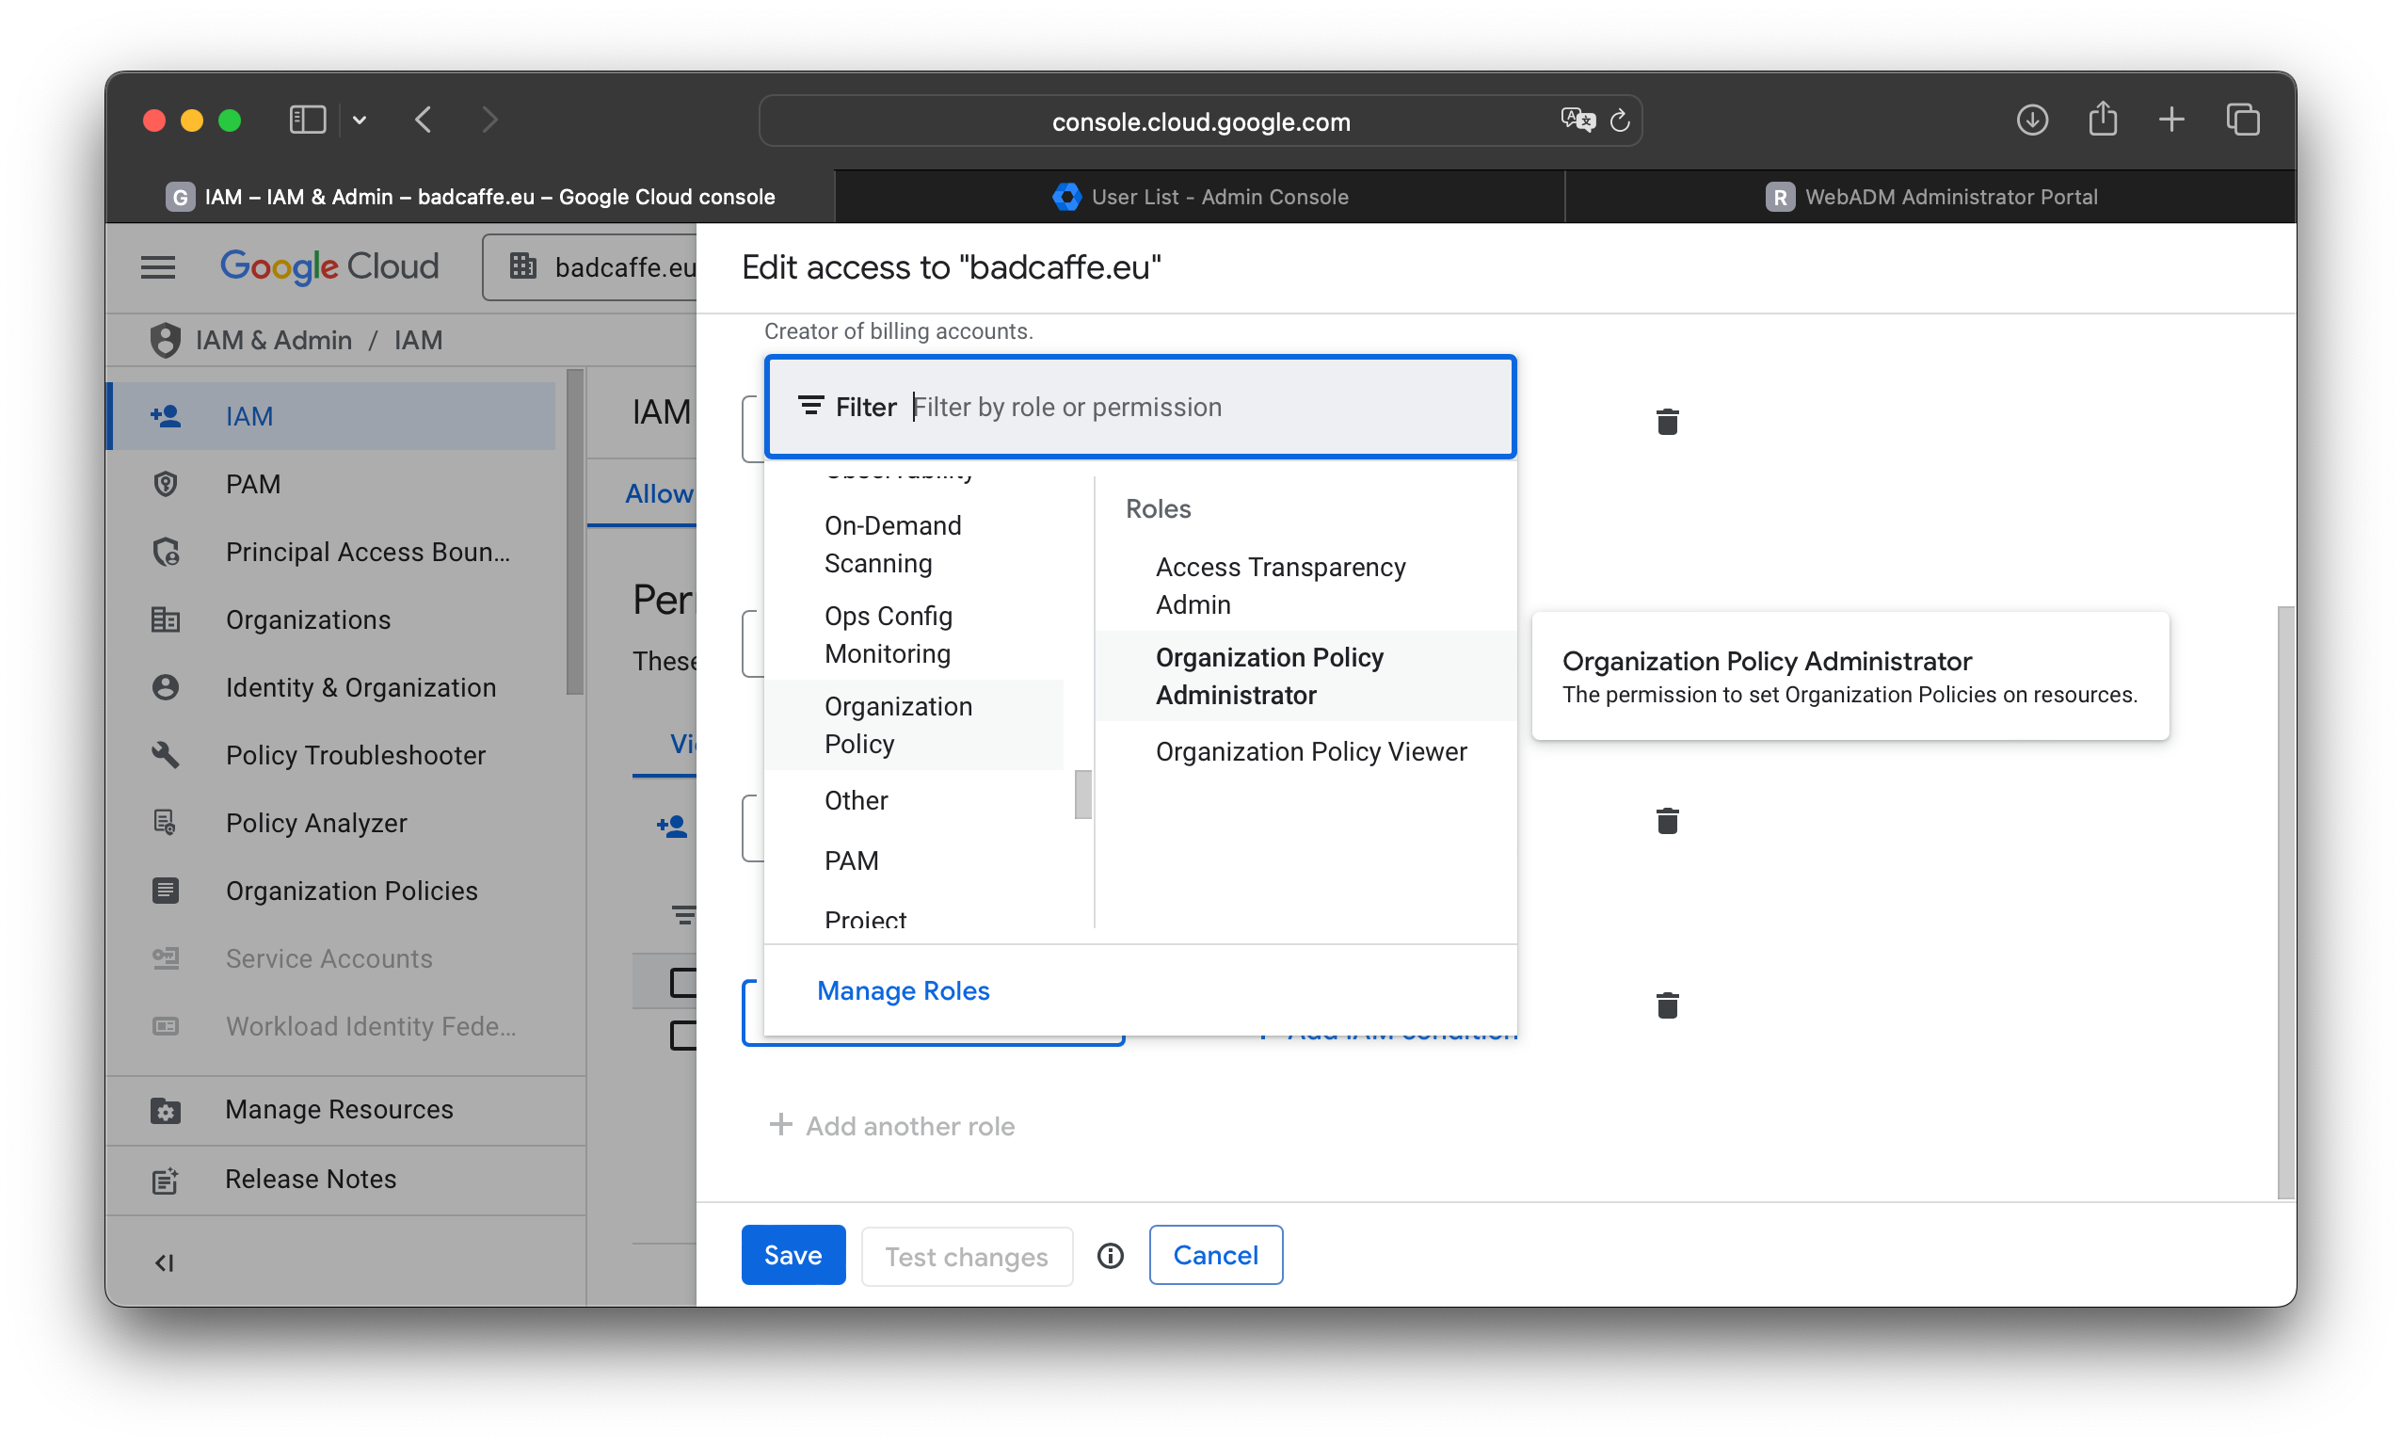Click the Service Accounts icon in sidebar

pos(166,957)
